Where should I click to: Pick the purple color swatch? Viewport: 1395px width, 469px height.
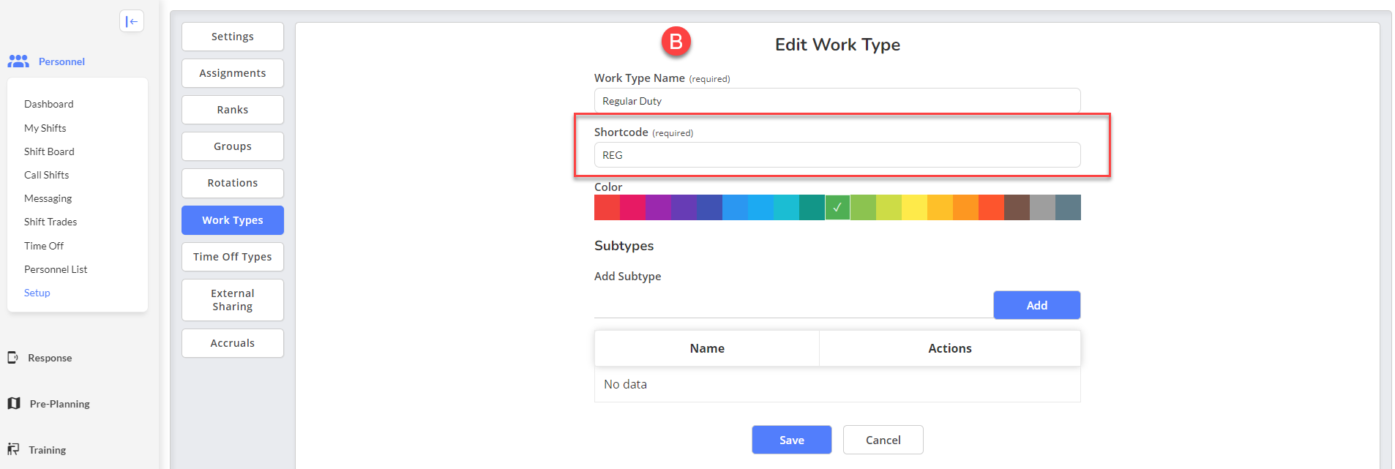(658, 208)
